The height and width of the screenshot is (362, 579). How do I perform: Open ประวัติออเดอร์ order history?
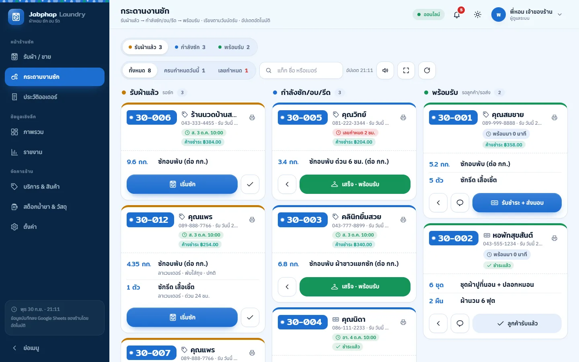[x=55, y=97]
